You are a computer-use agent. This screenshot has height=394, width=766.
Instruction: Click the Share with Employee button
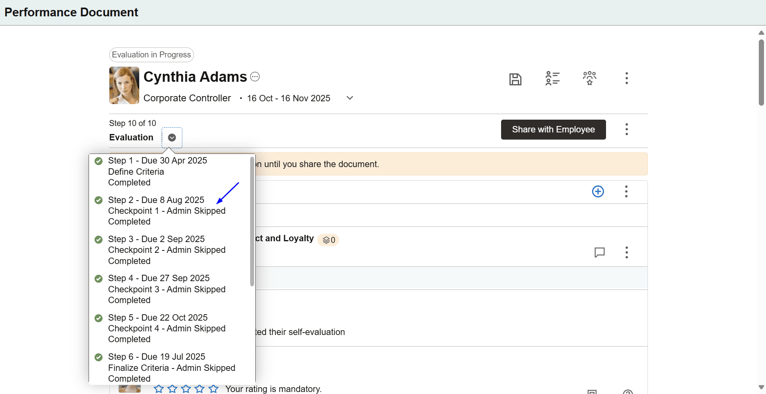553,129
